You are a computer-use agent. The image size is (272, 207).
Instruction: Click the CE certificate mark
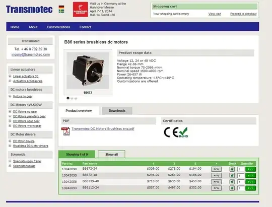(171, 132)
